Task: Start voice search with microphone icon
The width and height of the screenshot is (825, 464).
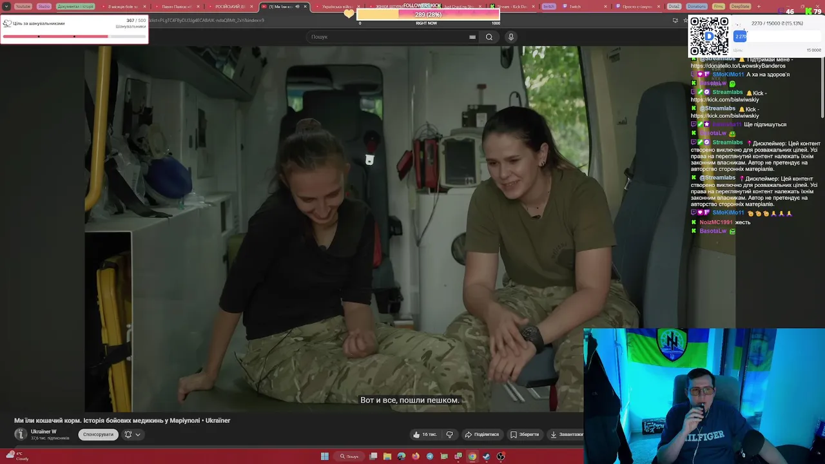Action: [511, 37]
